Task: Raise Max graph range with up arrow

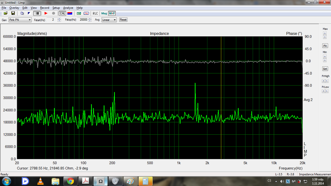Action: (325, 33)
